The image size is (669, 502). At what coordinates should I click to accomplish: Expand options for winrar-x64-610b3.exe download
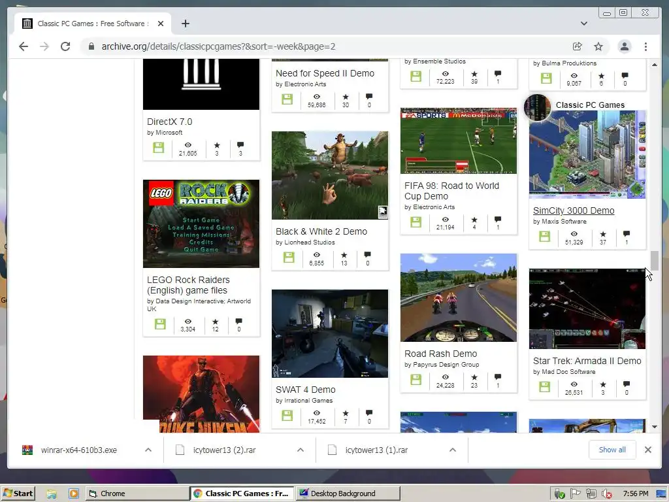[148, 450]
